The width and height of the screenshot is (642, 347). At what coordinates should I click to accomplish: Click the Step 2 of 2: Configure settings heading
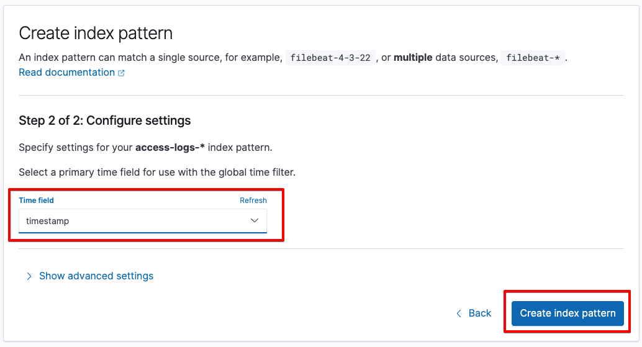(105, 120)
